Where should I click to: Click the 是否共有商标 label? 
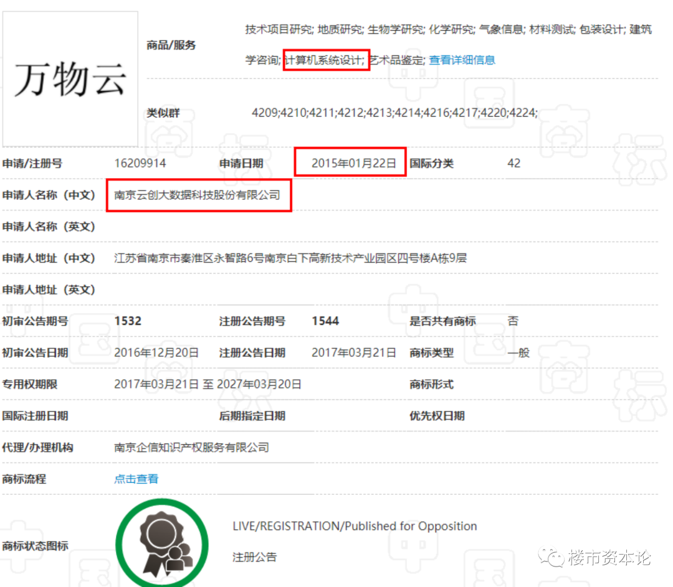click(x=442, y=321)
